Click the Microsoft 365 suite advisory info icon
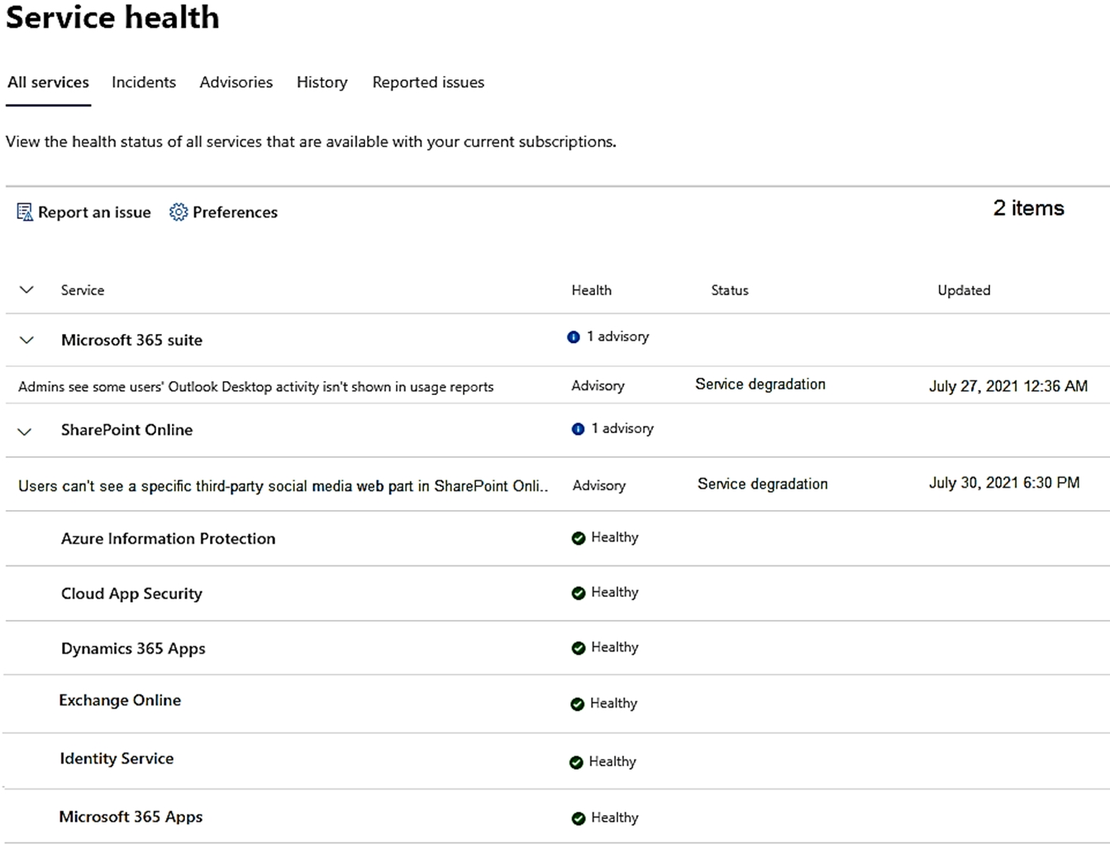The height and width of the screenshot is (858, 1110). pyautogui.click(x=574, y=336)
